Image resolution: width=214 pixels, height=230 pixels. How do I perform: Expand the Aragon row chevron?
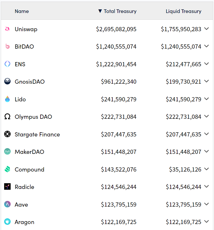pos(206,222)
